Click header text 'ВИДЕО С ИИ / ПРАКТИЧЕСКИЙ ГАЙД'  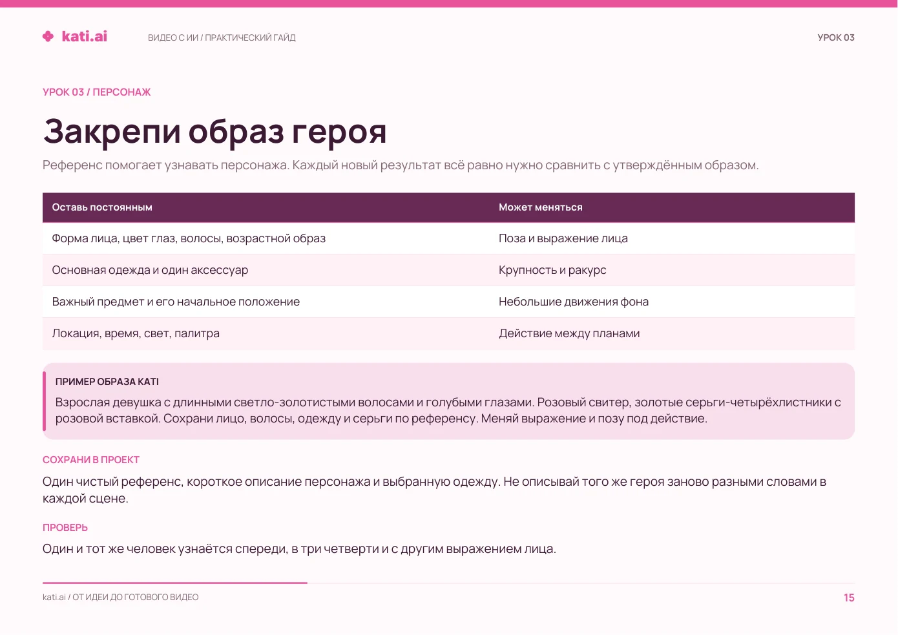coord(222,37)
